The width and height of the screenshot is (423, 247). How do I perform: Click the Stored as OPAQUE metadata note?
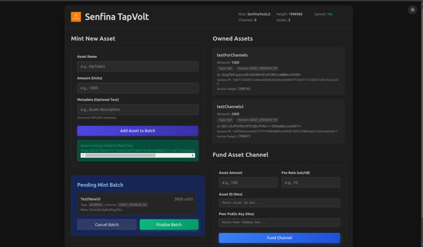click(x=97, y=118)
